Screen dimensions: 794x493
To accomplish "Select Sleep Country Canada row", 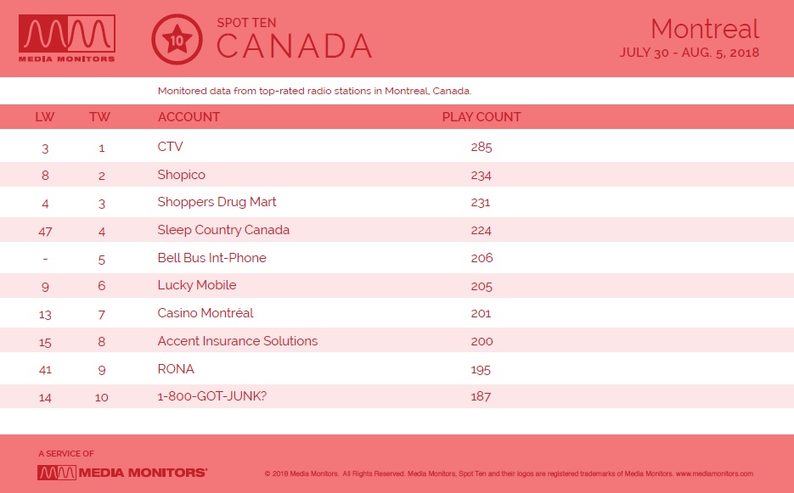I will [x=397, y=230].
